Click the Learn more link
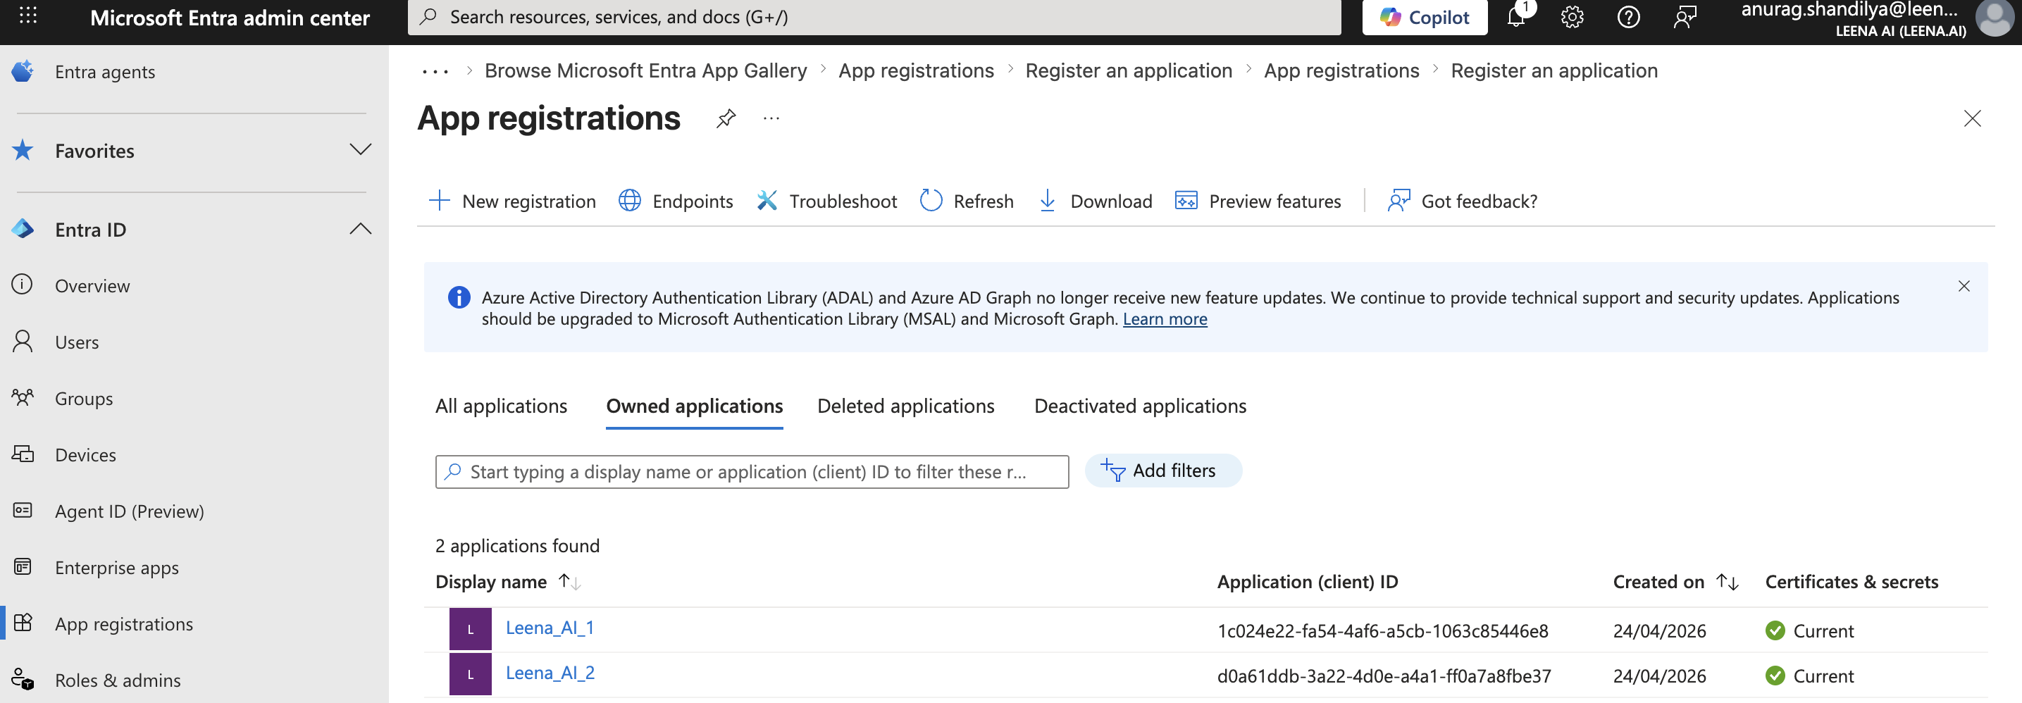The width and height of the screenshot is (2022, 703). click(1165, 319)
